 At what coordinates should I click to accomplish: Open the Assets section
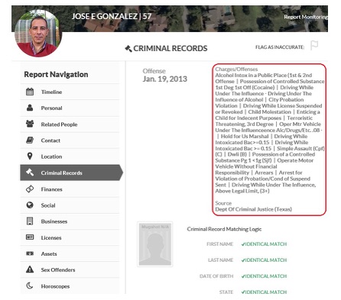70,253
